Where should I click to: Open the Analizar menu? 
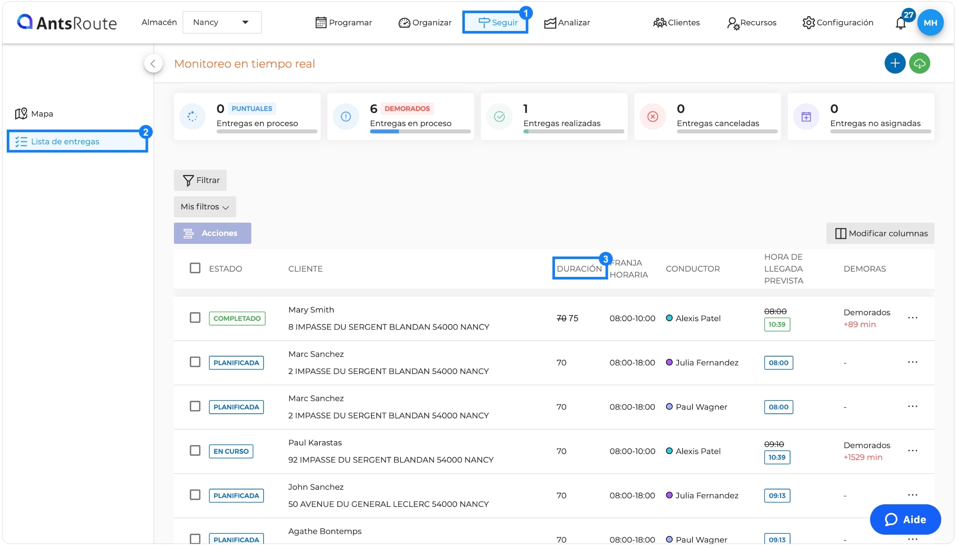[567, 23]
